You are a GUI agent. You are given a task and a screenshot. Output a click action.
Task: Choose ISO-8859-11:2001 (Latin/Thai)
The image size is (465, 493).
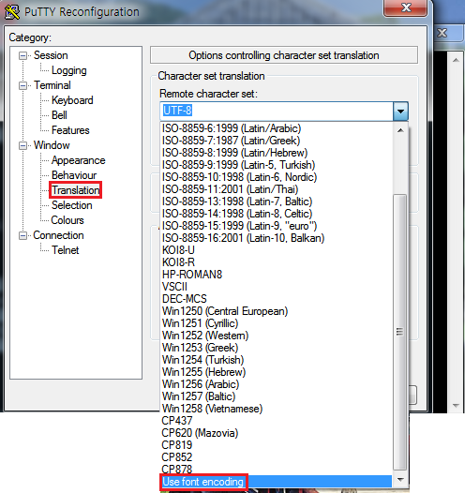277,189
